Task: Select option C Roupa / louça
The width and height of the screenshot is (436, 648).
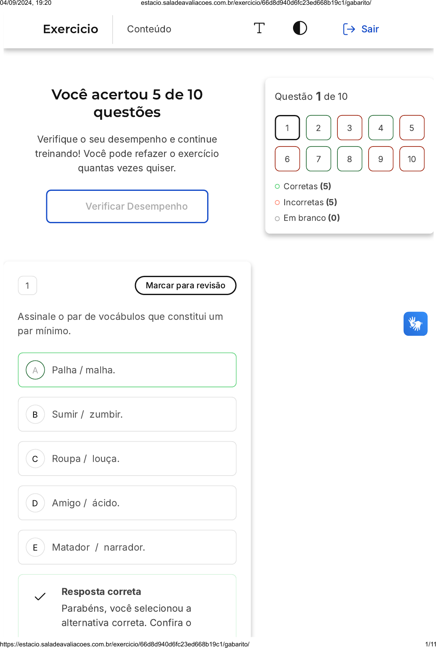Action: click(x=127, y=459)
